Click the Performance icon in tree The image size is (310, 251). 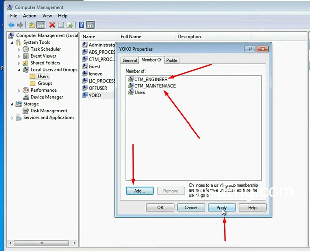[x=26, y=90]
